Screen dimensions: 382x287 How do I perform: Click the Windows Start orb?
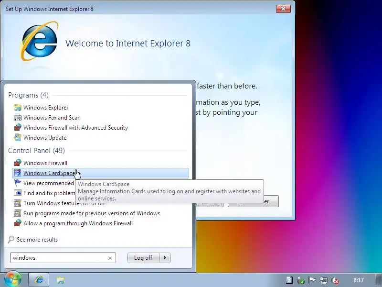point(13,279)
